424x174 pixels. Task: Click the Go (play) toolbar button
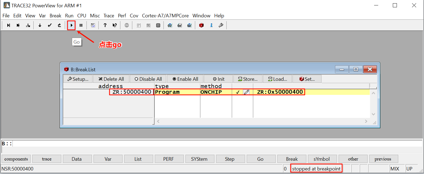pyautogui.click(x=71, y=25)
